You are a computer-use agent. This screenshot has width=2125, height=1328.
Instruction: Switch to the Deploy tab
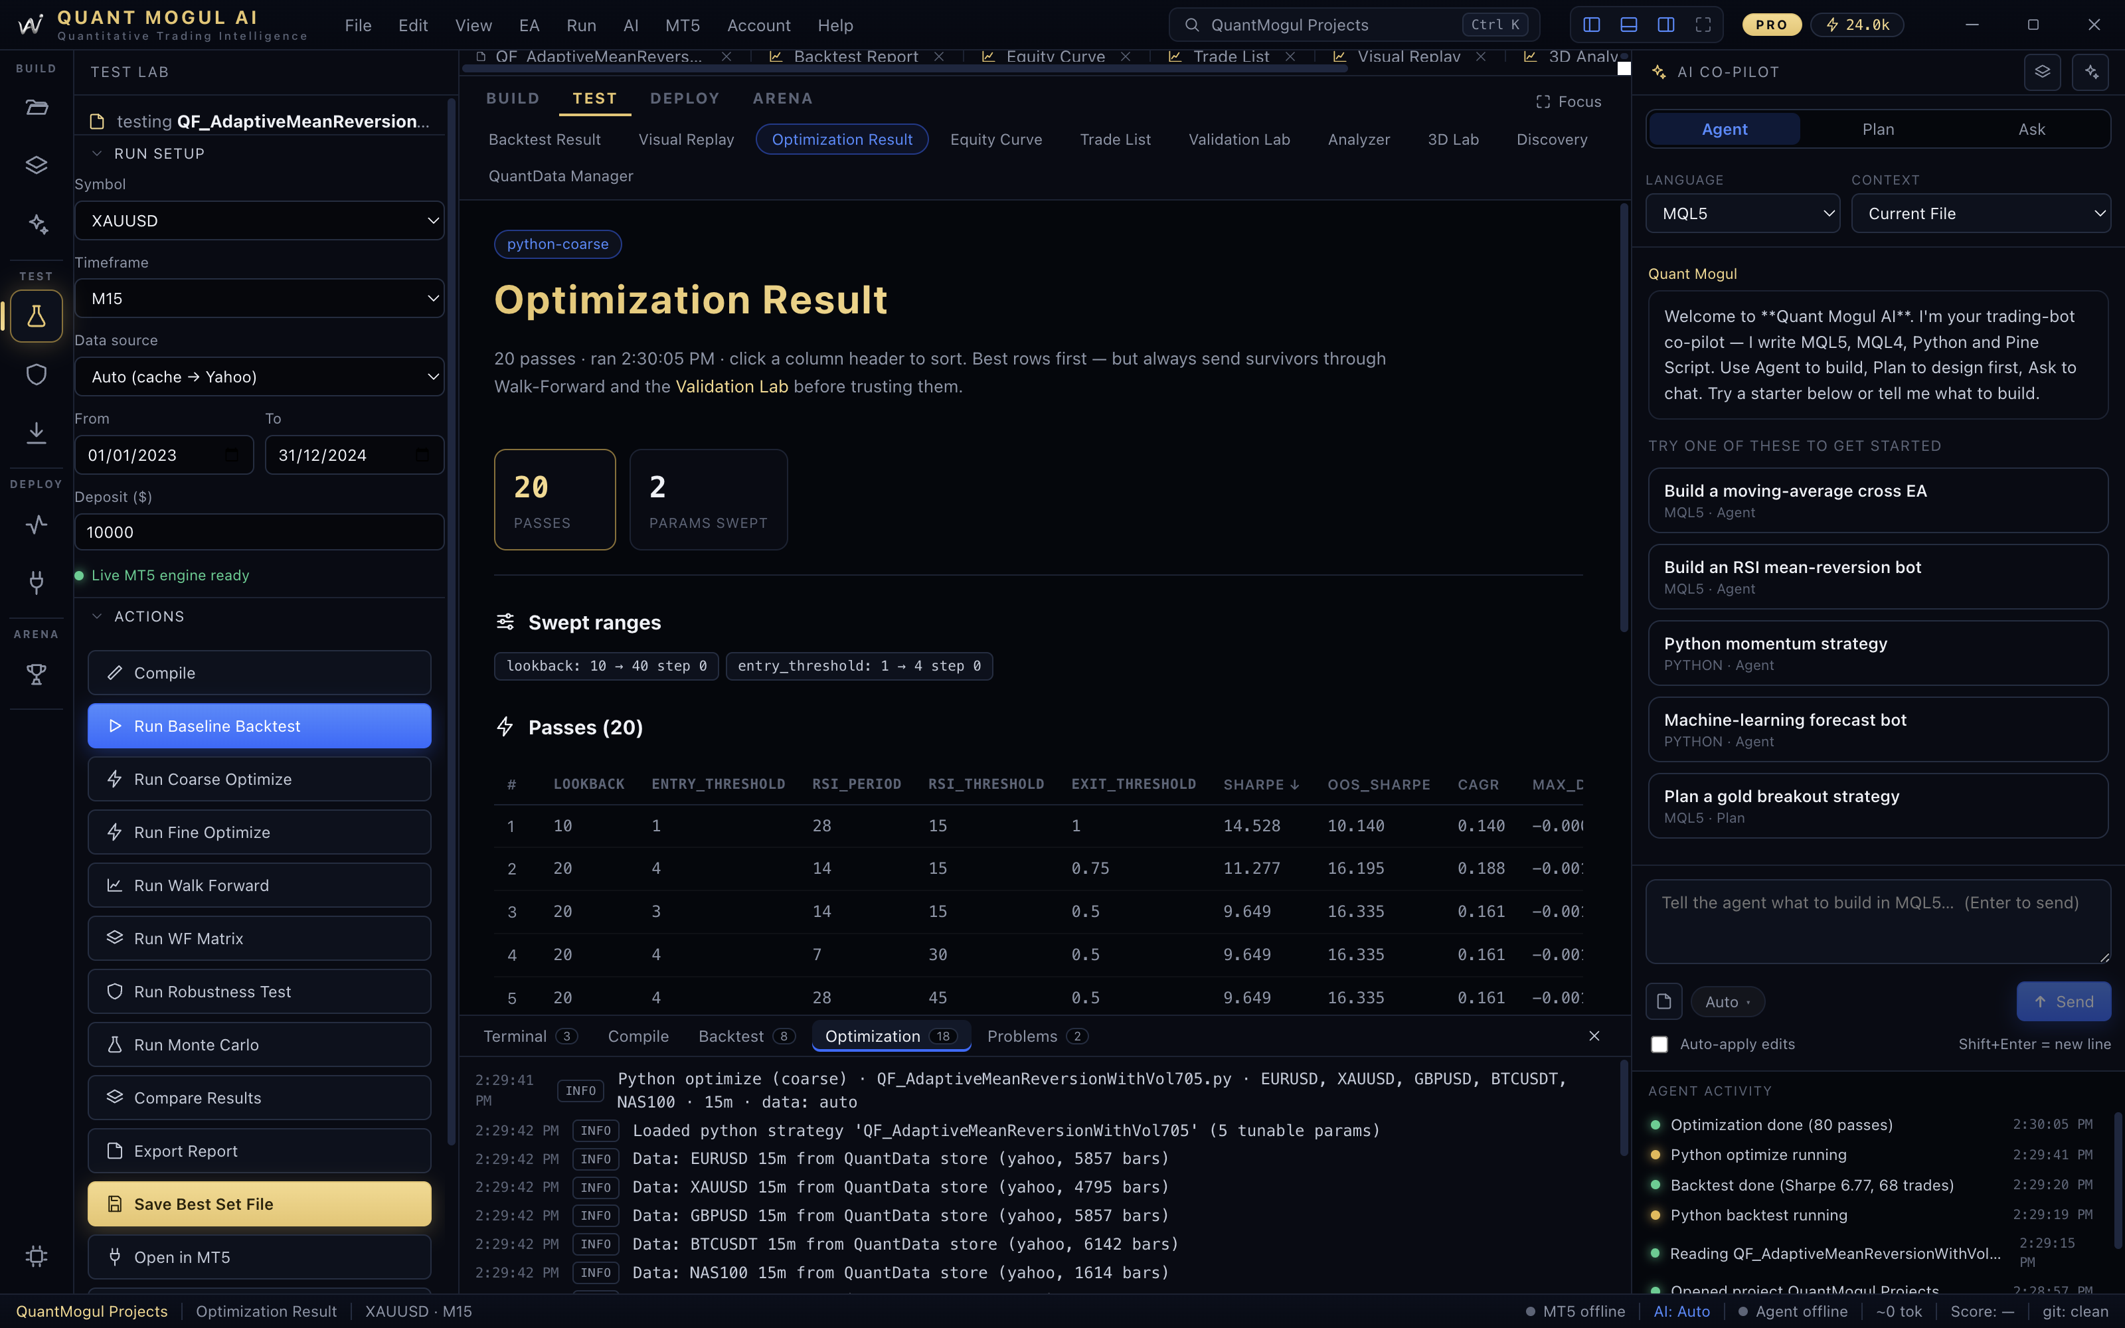pos(684,98)
